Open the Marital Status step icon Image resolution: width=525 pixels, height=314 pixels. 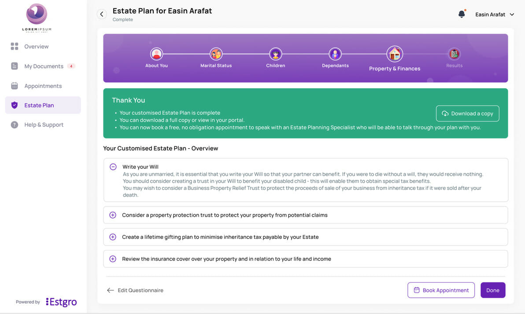[216, 54]
